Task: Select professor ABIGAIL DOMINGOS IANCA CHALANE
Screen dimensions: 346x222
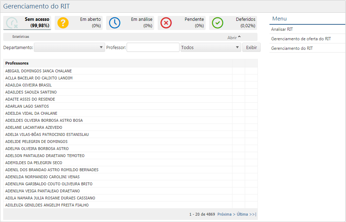Action: [x=38, y=71]
